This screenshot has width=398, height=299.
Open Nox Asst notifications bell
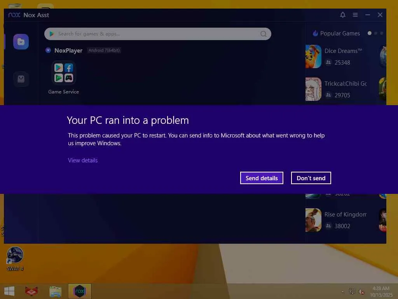[343, 15]
